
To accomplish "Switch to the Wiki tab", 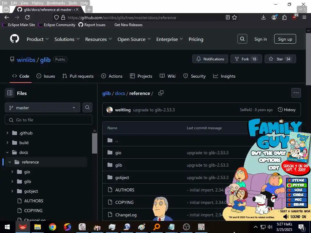I will [x=168, y=76].
